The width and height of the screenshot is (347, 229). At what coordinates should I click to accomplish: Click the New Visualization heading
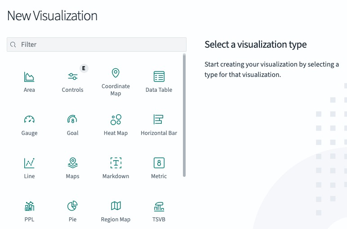[52, 16]
